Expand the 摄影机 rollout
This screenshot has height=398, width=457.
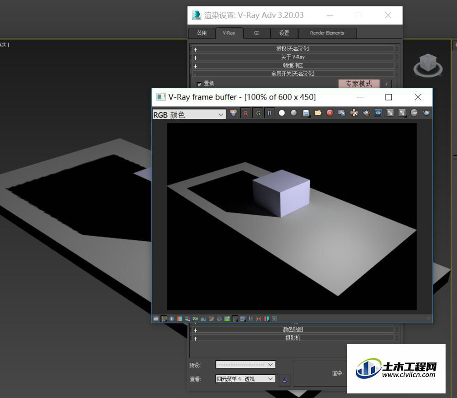click(293, 338)
